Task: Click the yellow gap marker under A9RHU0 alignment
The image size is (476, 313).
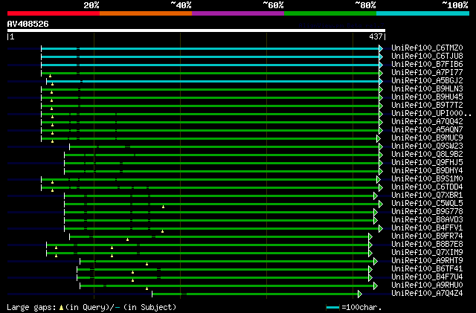Action: 147,288
